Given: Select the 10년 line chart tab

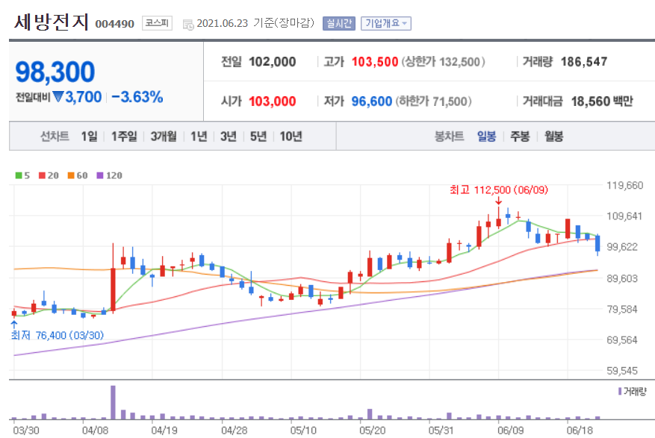Looking at the screenshot, I should click(x=291, y=137).
